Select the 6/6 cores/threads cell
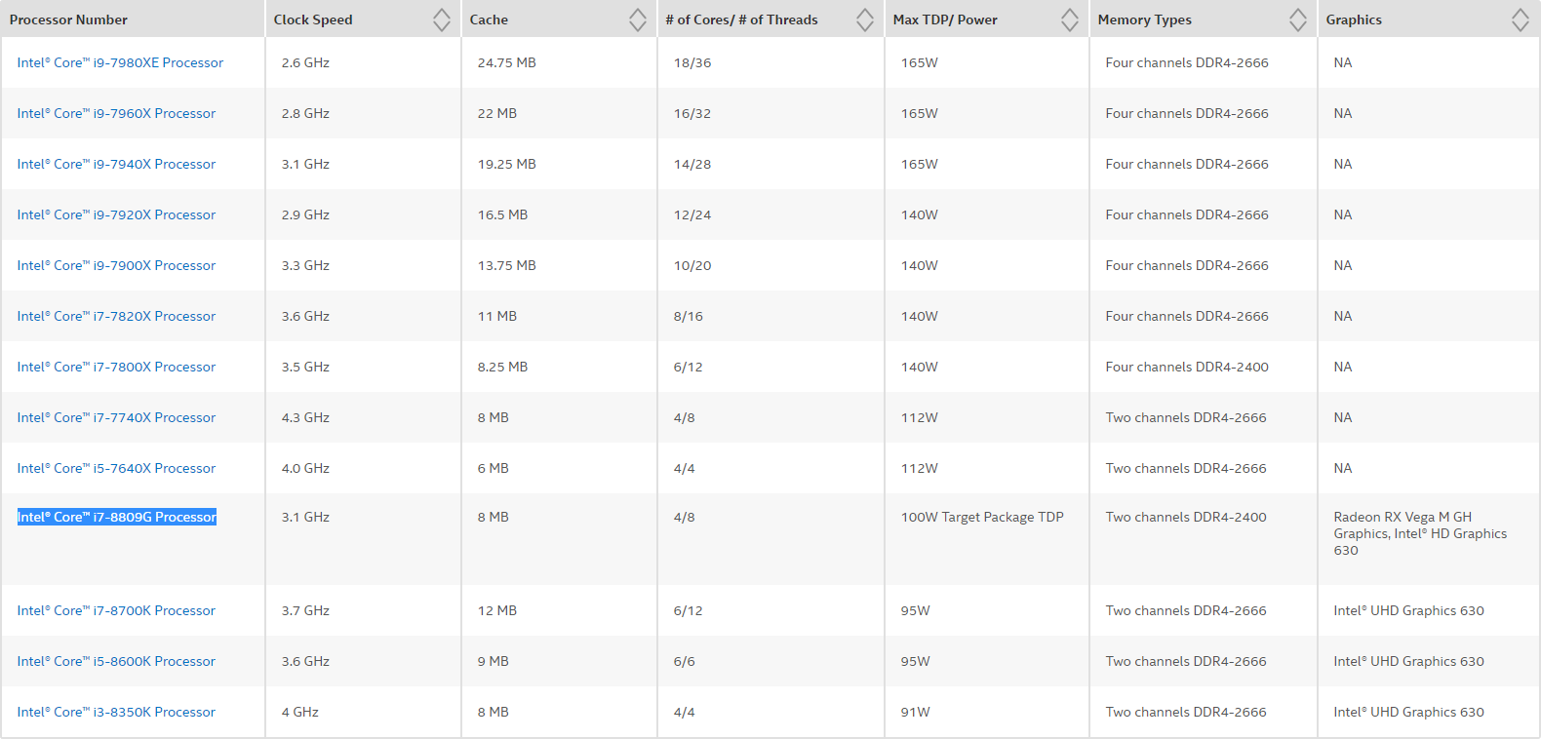 click(771, 661)
